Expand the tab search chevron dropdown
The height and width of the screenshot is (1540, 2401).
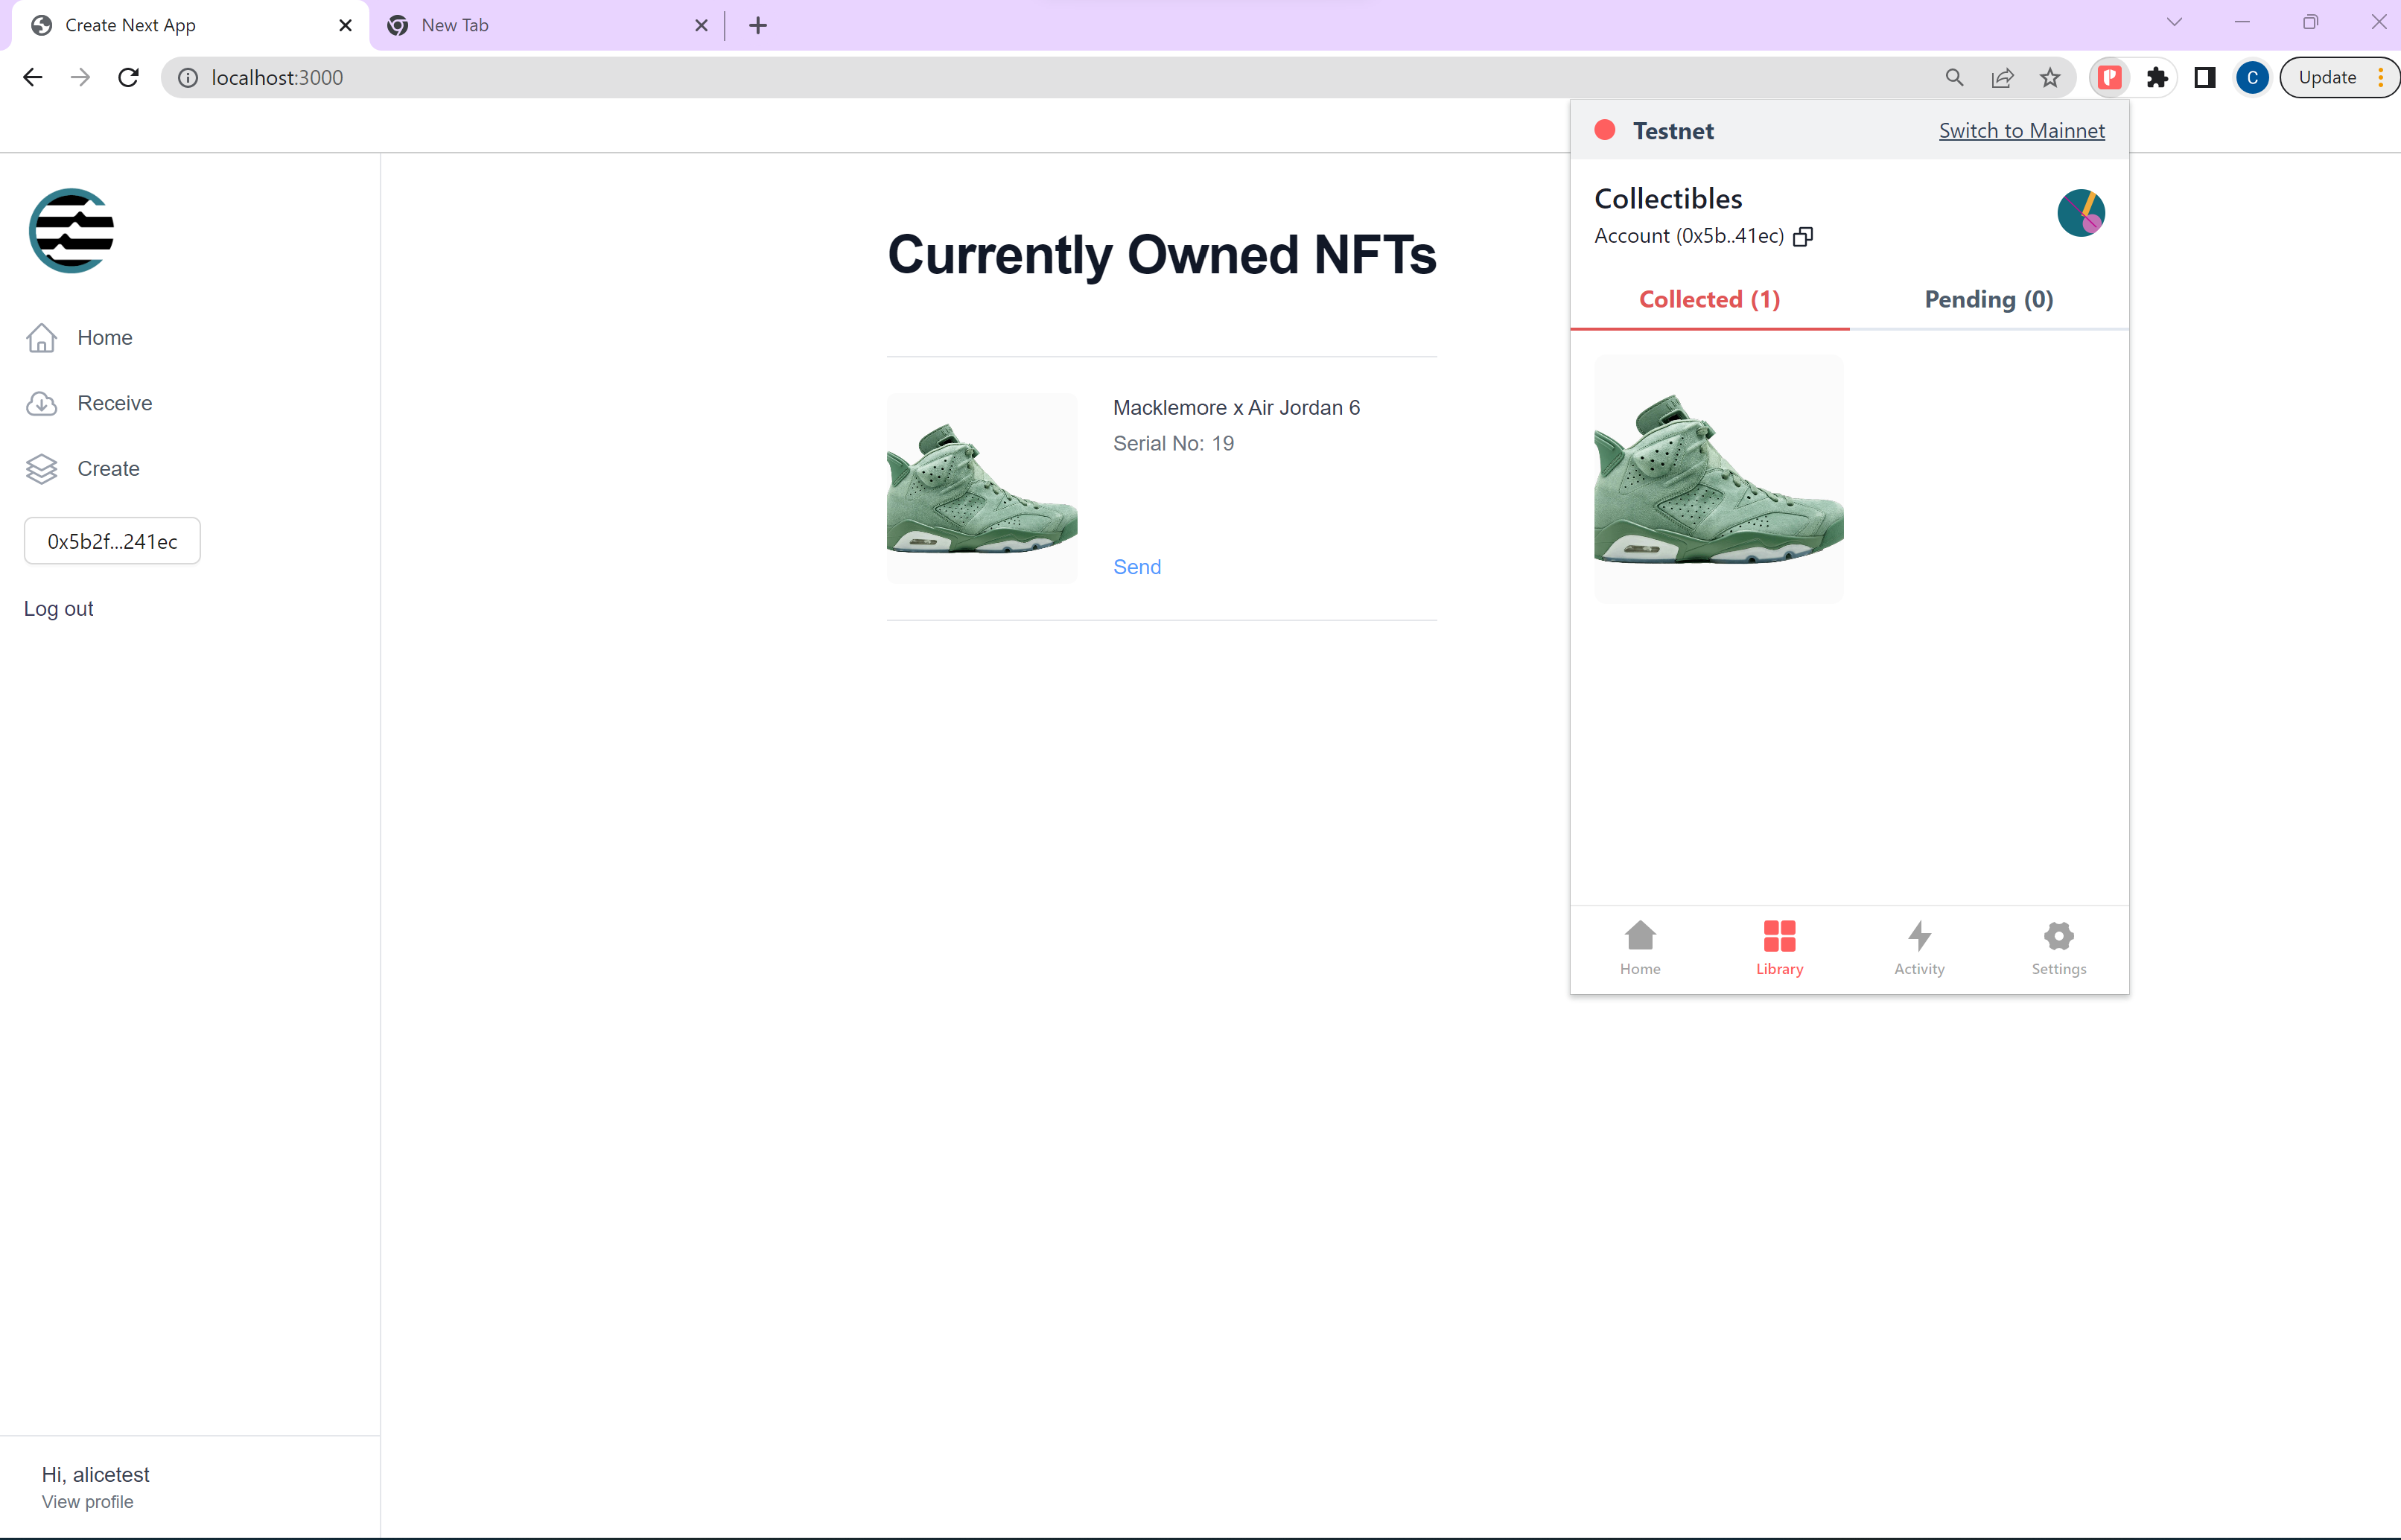pos(2174,22)
